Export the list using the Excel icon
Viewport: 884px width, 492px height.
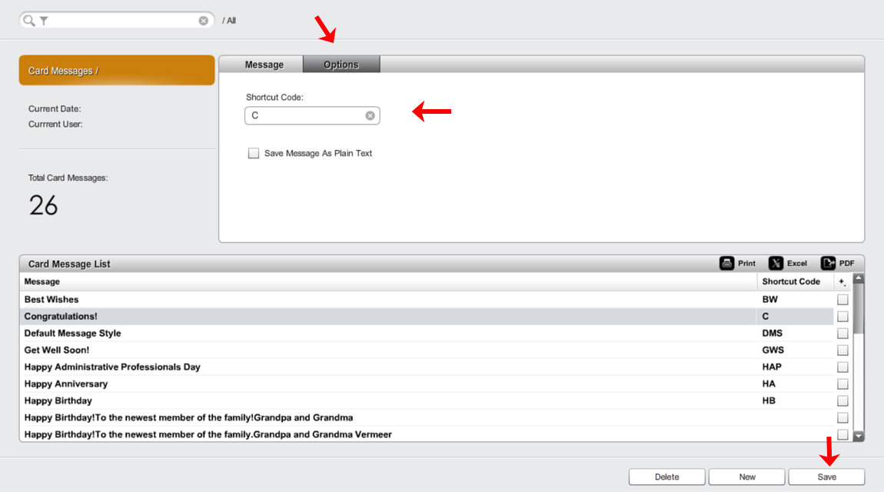[x=776, y=263]
